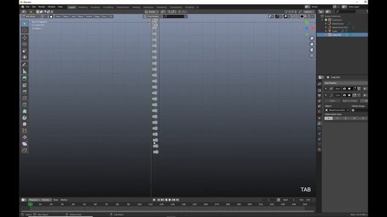Toggle Array modifier edit mode display
The height and width of the screenshot is (217, 387).
355,89
